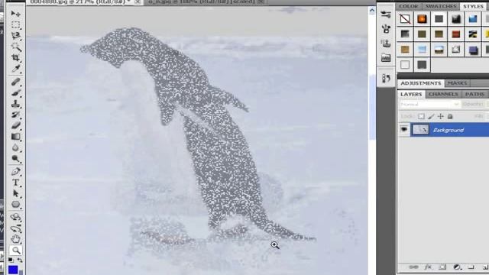The height and width of the screenshot is (275, 489).
Task: Apply the black glossy style preset
Action: point(455,19)
